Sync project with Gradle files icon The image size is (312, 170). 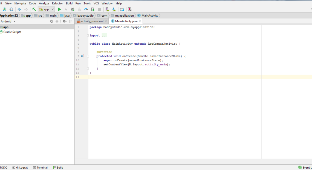pos(5,9)
